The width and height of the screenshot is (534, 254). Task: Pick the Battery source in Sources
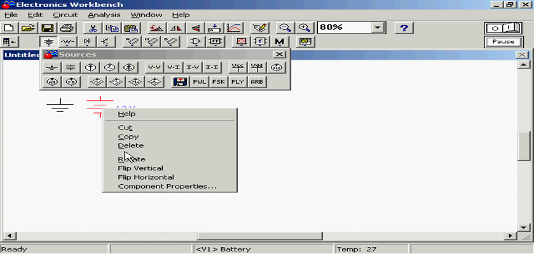click(71, 68)
